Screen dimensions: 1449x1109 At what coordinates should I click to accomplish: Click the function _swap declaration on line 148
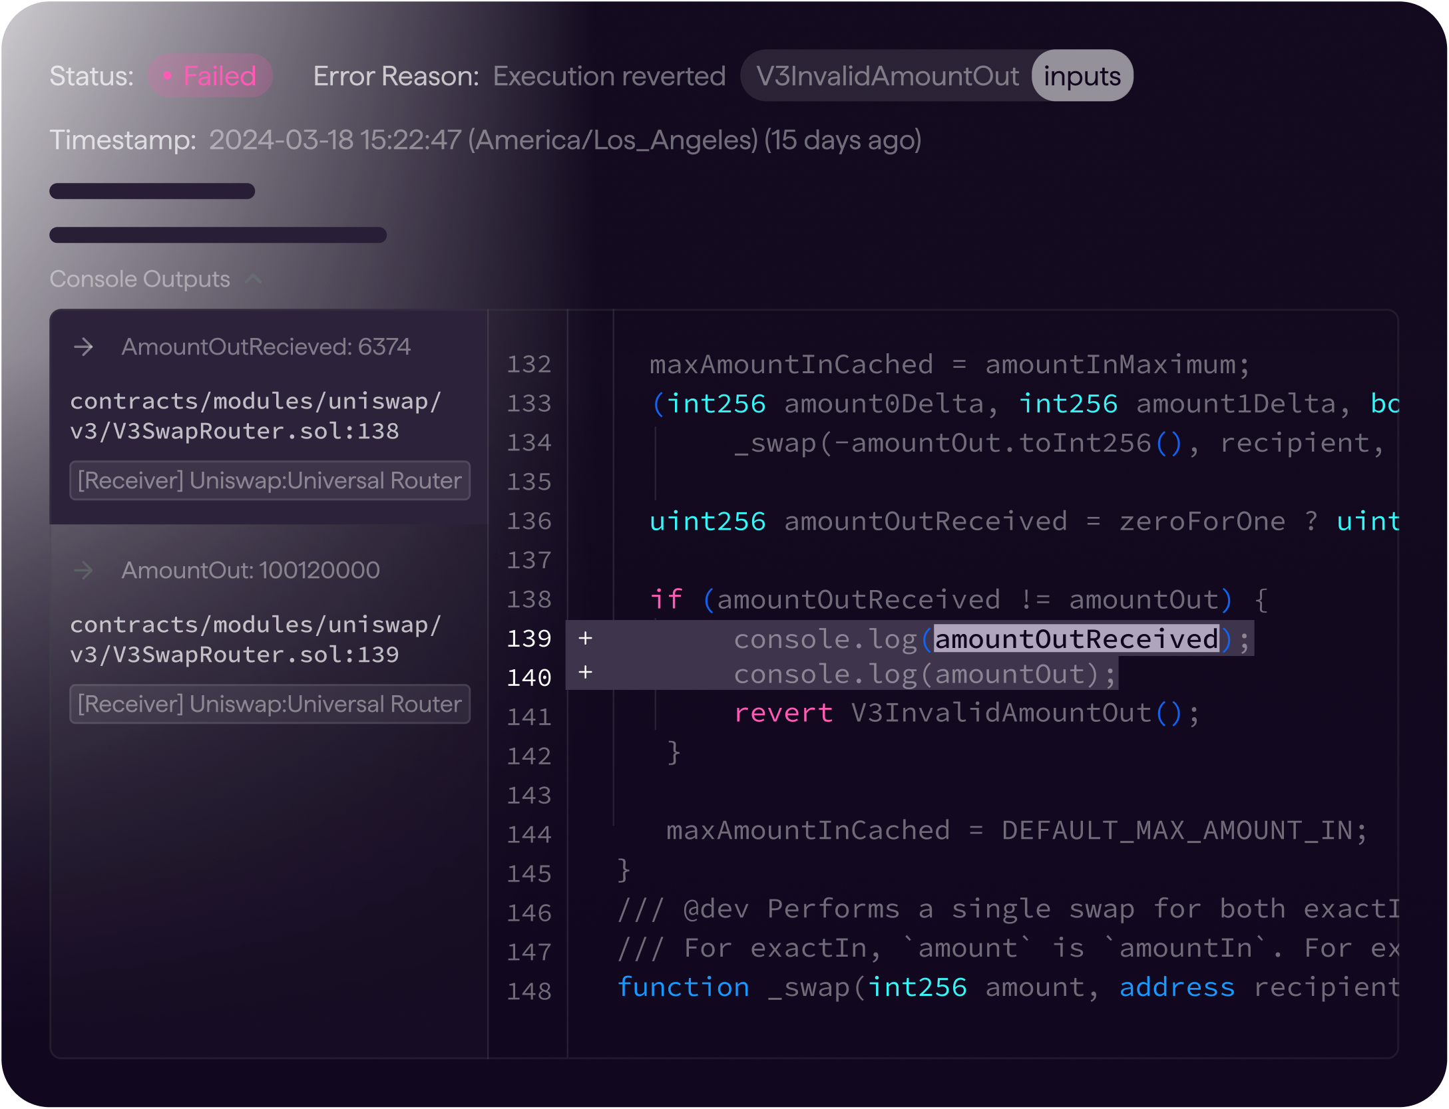1008,987
